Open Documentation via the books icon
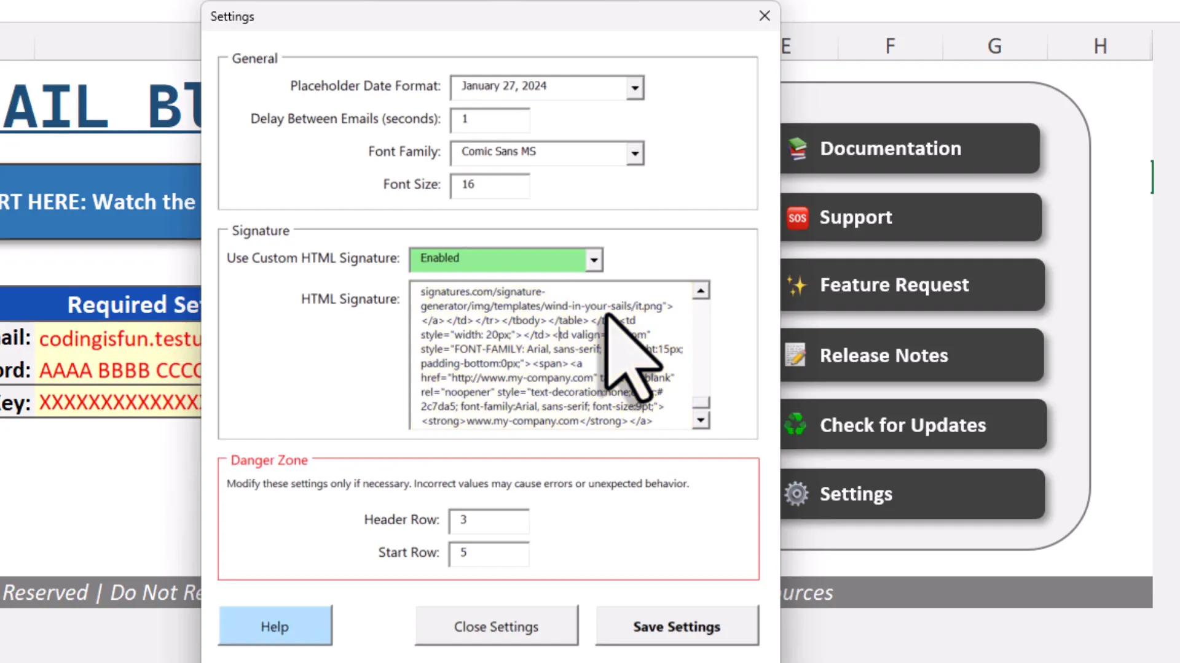The height and width of the screenshot is (663, 1180). click(x=796, y=148)
